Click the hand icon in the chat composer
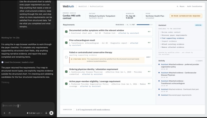207x118 pixels. (x=10, y=113)
